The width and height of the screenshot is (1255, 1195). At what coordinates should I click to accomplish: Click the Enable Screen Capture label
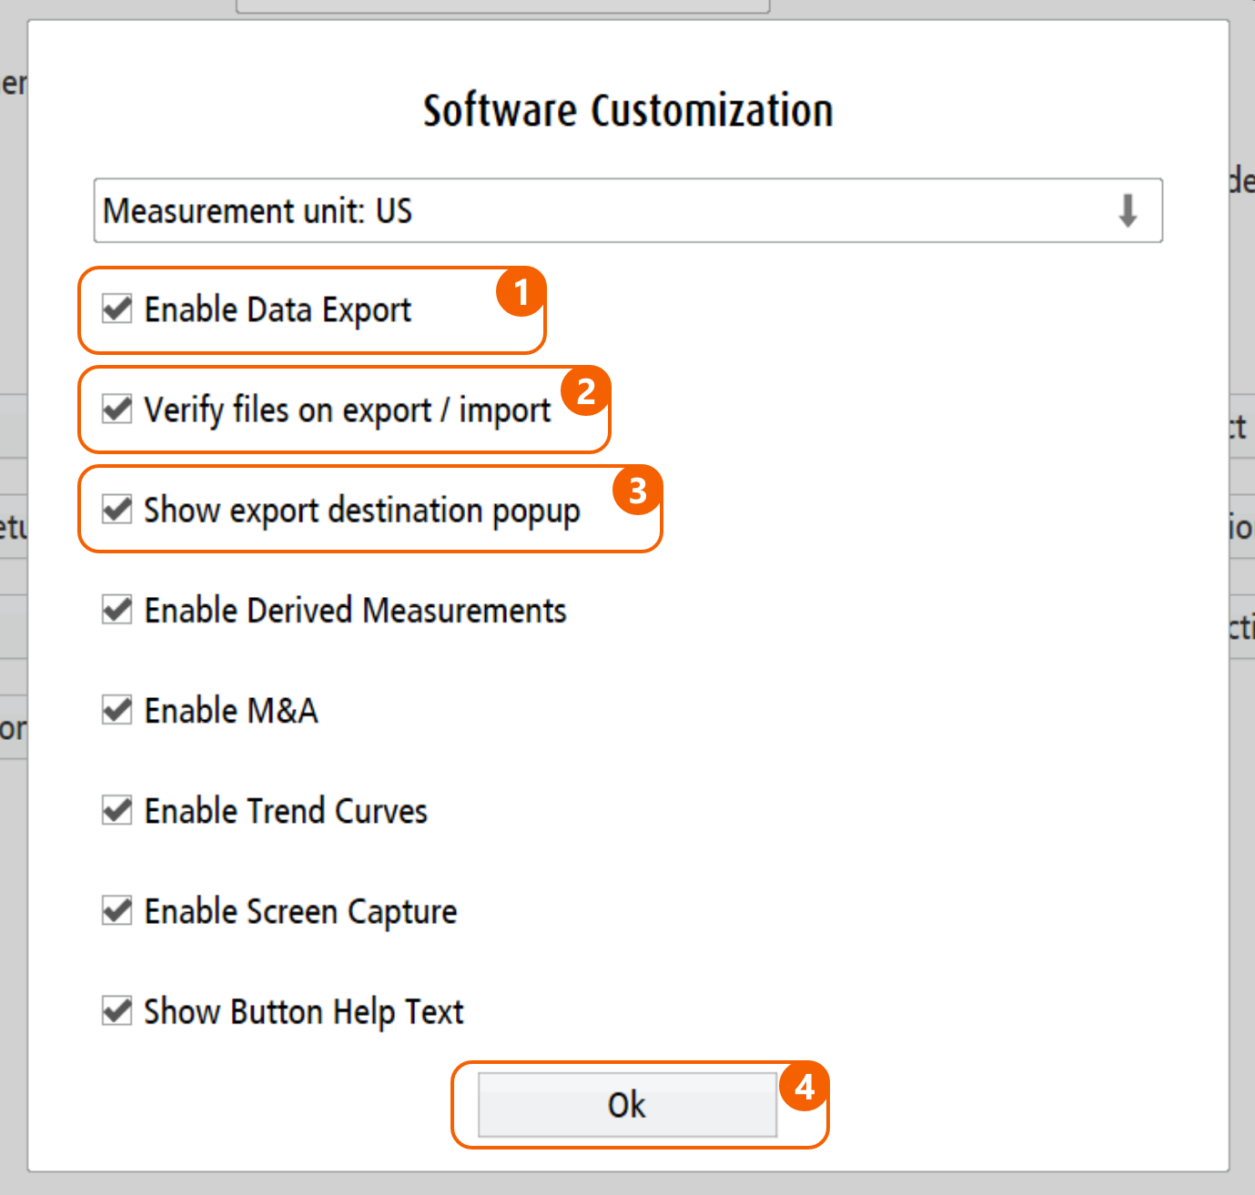click(300, 911)
